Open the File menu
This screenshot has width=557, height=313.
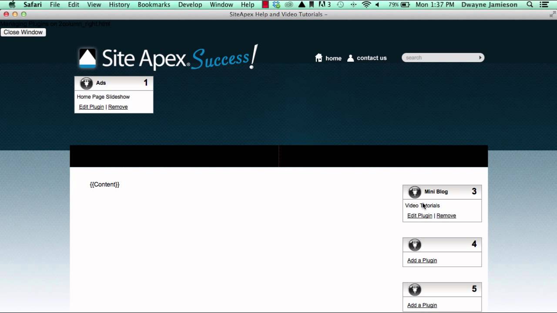pyautogui.click(x=55, y=5)
